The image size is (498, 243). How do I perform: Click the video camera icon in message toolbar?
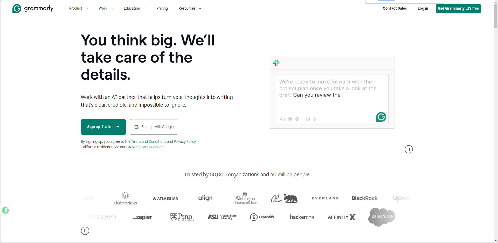(x=308, y=119)
